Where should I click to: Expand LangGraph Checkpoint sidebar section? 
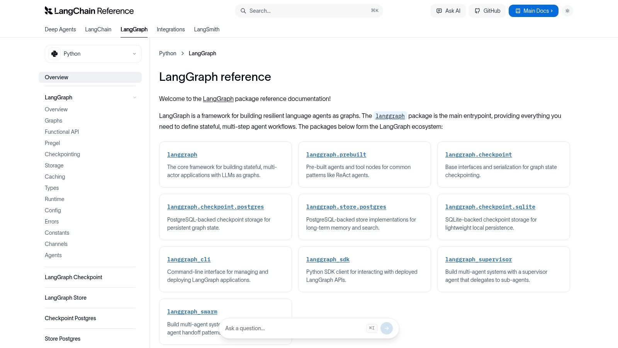(73, 277)
